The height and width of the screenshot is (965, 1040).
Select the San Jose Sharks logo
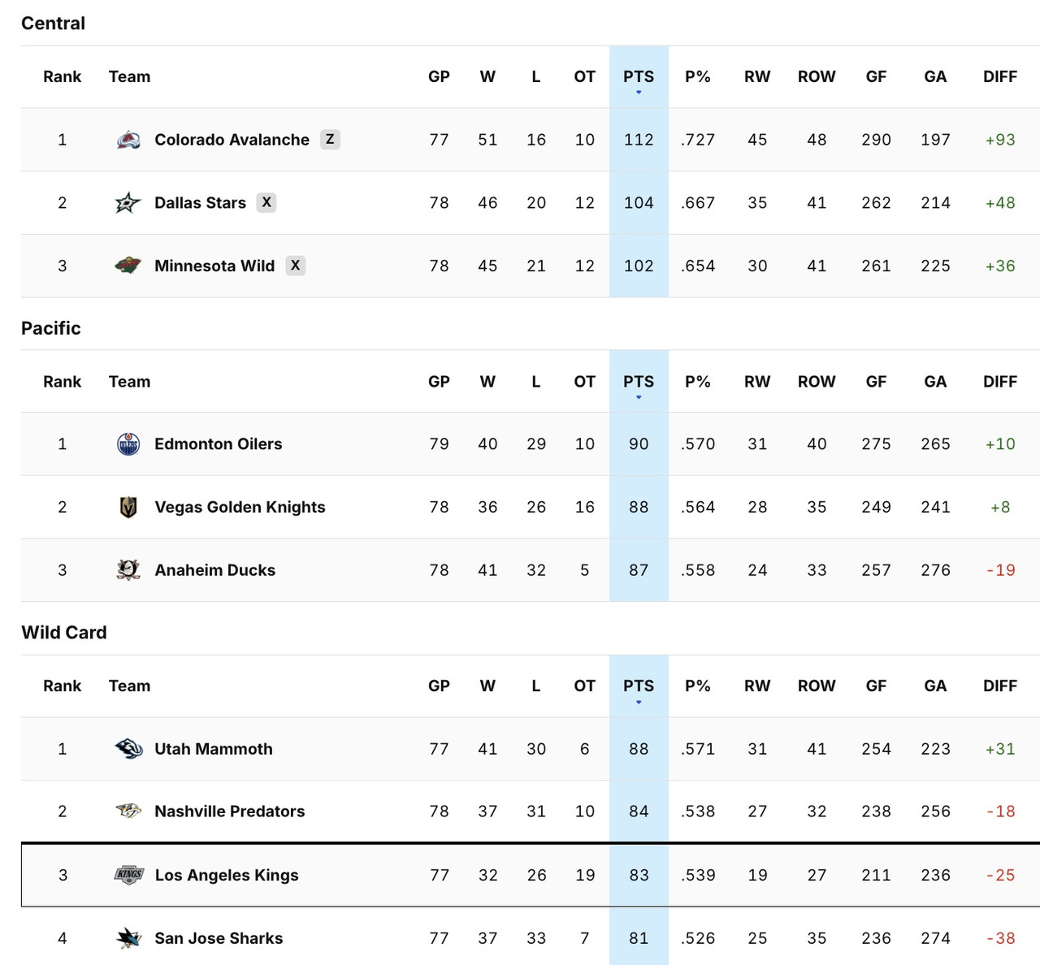coord(130,937)
